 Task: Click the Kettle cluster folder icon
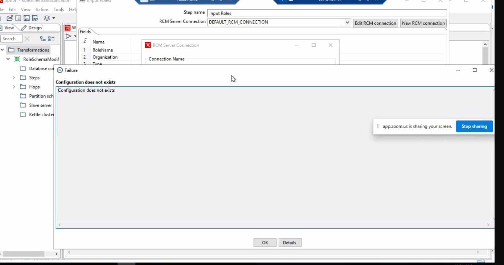pos(23,115)
